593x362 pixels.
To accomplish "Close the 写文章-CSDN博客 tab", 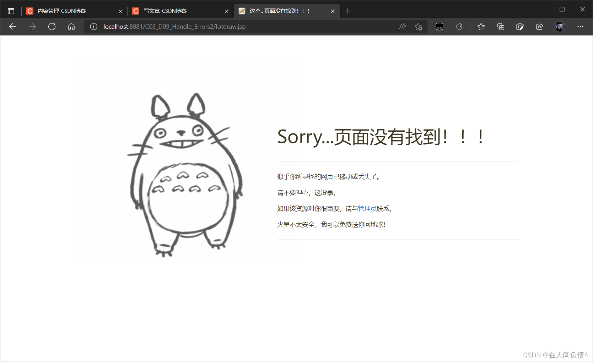I will (227, 11).
